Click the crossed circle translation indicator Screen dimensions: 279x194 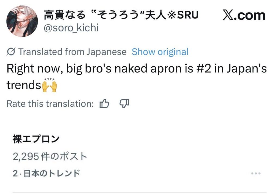[11, 51]
